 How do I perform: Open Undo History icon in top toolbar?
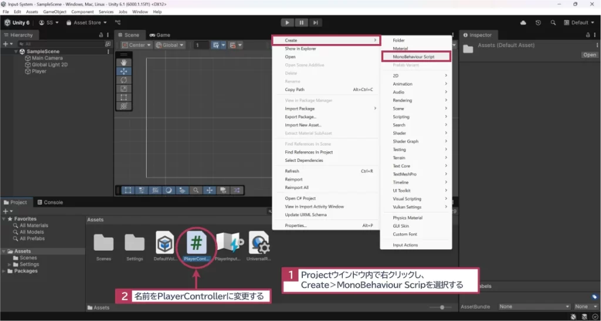(x=538, y=23)
